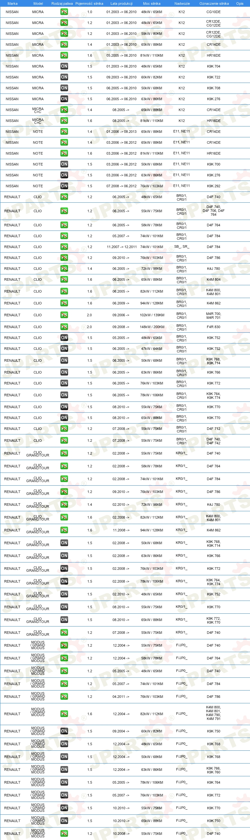Select the 07.2008 -> 06.2012 production cell
The image size is (250, 840).
[x=121, y=186]
